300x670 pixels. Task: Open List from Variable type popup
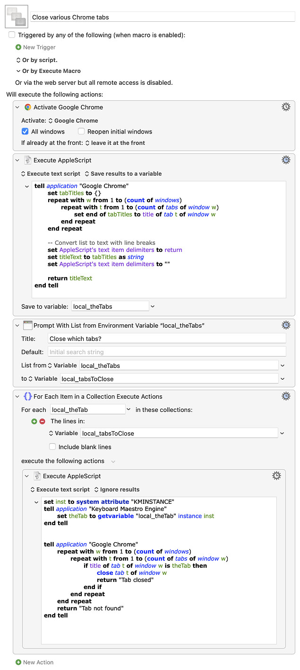coord(63,366)
